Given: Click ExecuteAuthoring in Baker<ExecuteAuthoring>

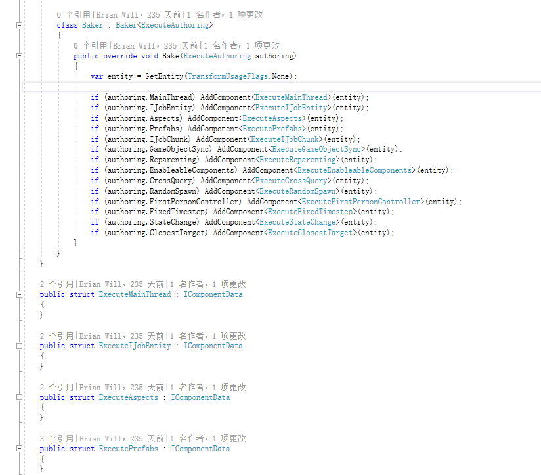Looking at the screenshot, I should tap(175, 25).
